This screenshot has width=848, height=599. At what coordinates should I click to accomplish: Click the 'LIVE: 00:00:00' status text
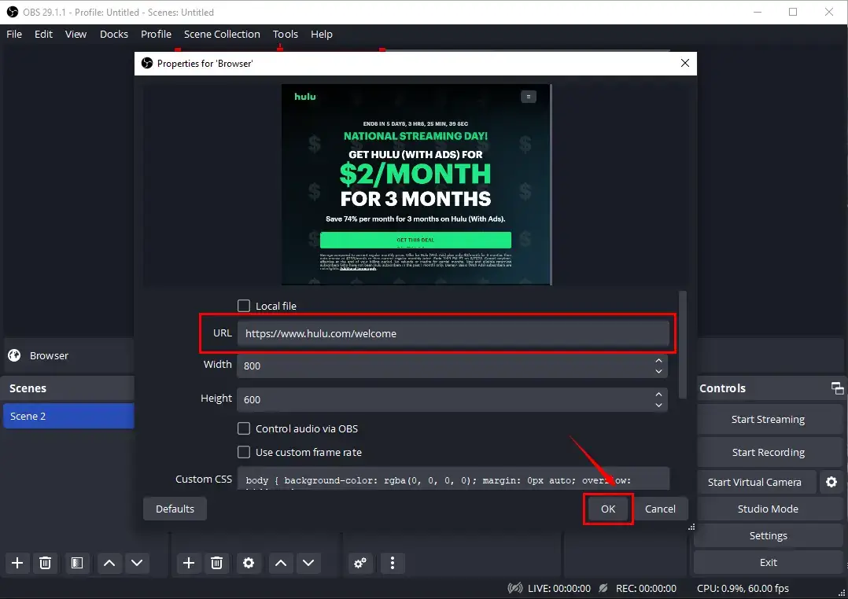(x=559, y=588)
